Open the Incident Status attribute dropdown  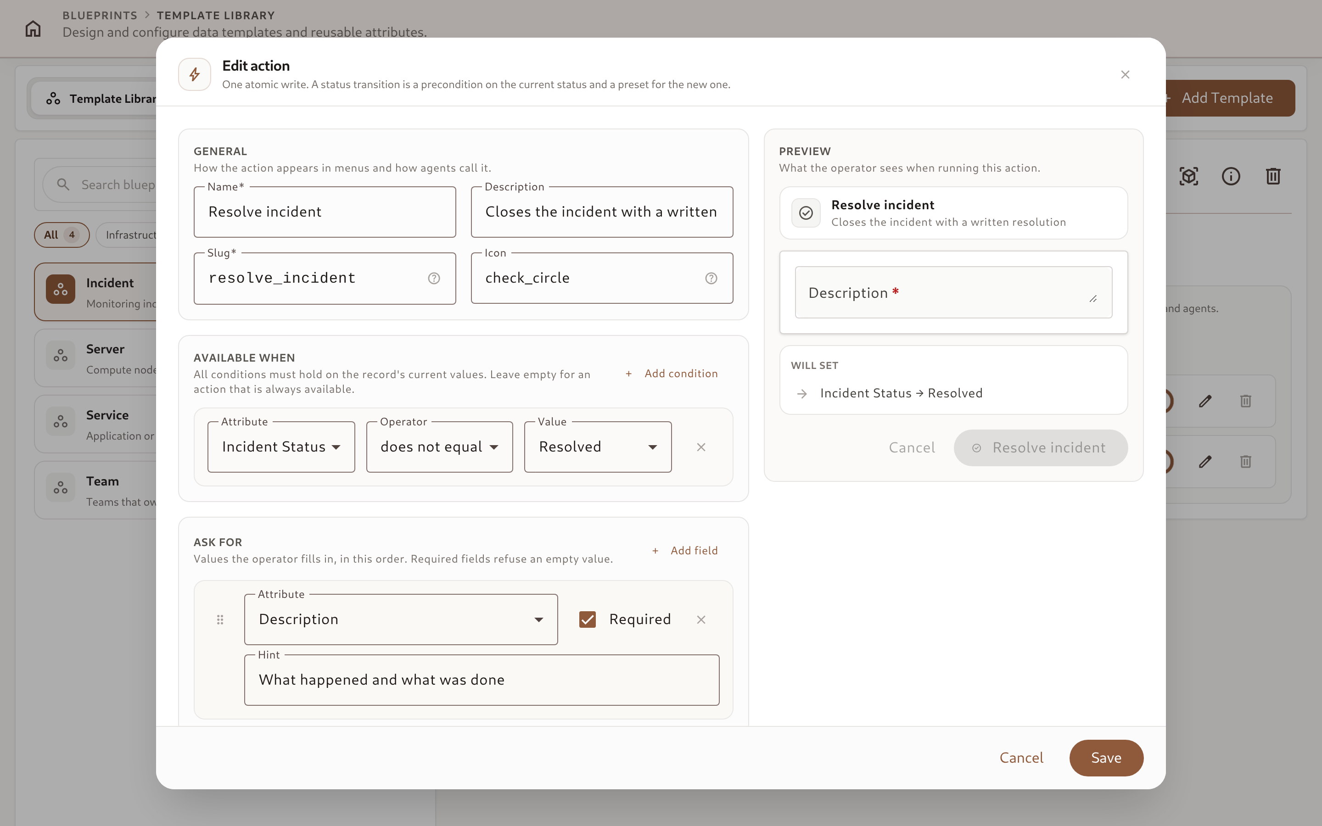(x=281, y=447)
